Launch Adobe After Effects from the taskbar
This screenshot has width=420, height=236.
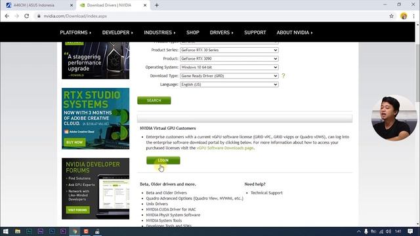pos(41,231)
